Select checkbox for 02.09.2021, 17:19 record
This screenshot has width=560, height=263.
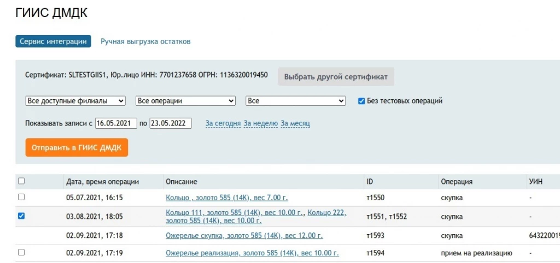pos(21,252)
